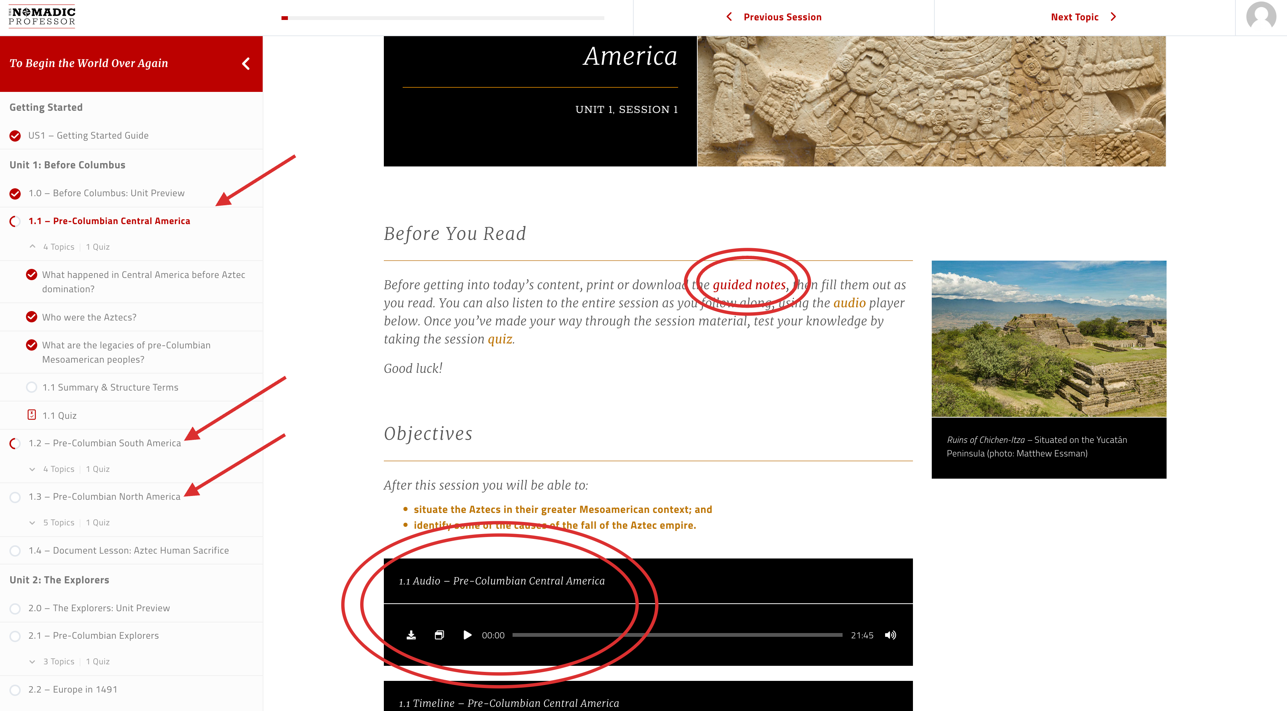Expand the 1.3 section's 5 Topics list
Image resolution: width=1287 pixels, height=711 pixels.
[32, 522]
